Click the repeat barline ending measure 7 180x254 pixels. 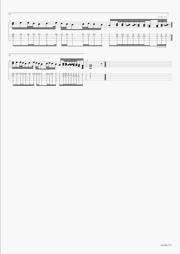click(171, 25)
